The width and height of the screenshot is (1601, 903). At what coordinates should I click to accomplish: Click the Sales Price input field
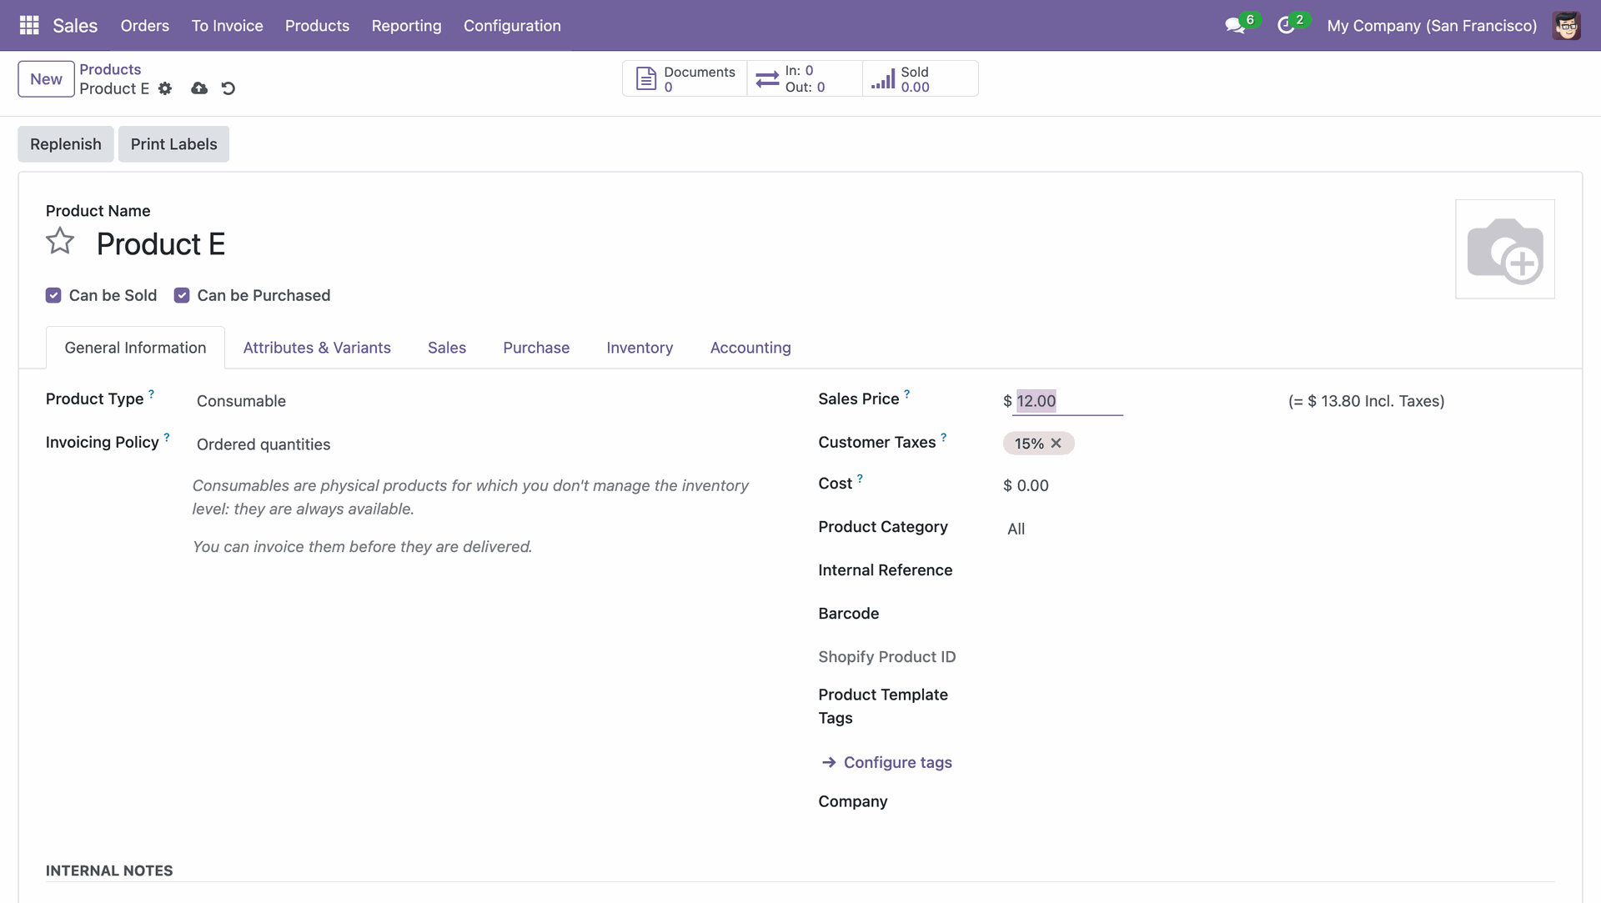[1067, 401]
